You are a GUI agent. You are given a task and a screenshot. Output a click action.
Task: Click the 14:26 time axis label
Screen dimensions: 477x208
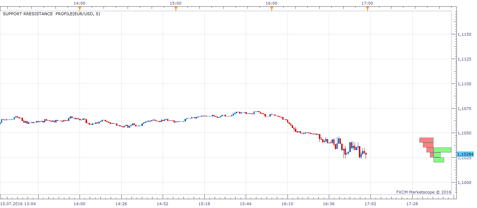tap(121, 204)
